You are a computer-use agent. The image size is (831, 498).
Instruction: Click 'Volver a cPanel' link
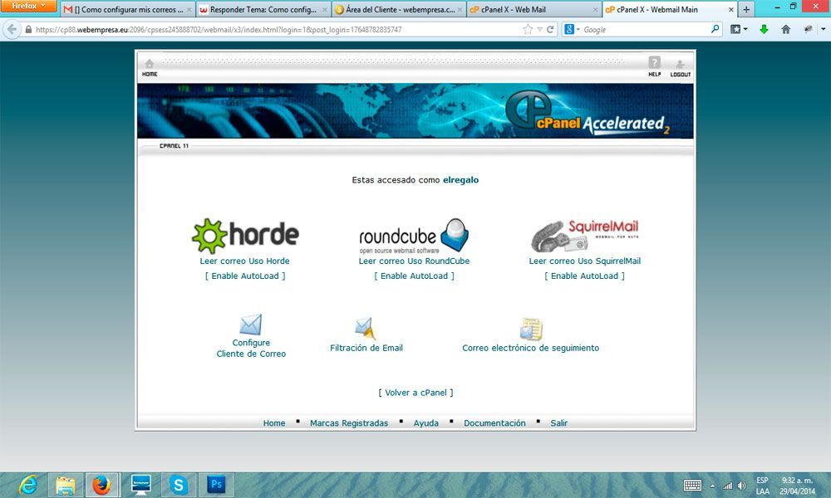pyautogui.click(x=416, y=393)
